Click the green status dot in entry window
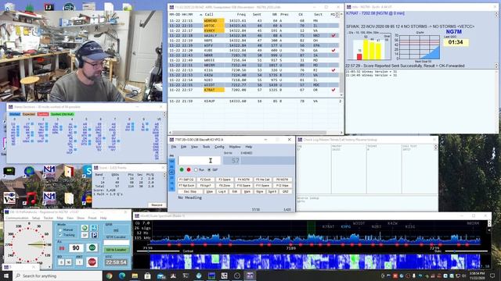 point(182,170)
